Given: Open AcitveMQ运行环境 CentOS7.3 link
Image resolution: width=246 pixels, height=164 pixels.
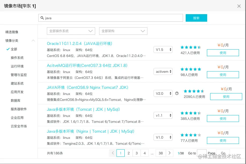Looking at the screenshot, I should pyautogui.click(x=87, y=66).
